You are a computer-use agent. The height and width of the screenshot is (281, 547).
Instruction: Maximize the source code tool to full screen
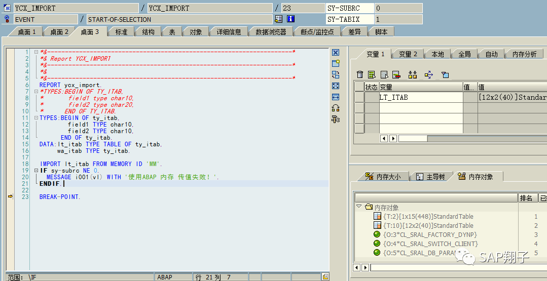point(336,86)
